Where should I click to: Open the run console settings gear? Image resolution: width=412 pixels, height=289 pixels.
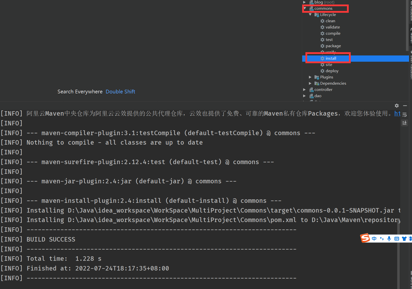pyautogui.click(x=396, y=106)
